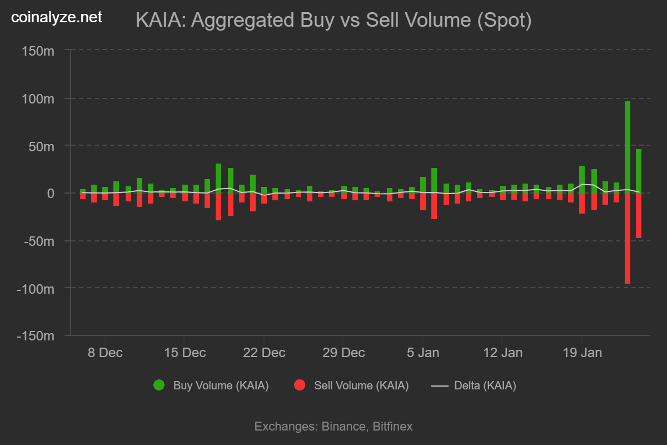Select the tallest green buy volume bar
The width and height of the screenshot is (667, 445).
(x=628, y=147)
